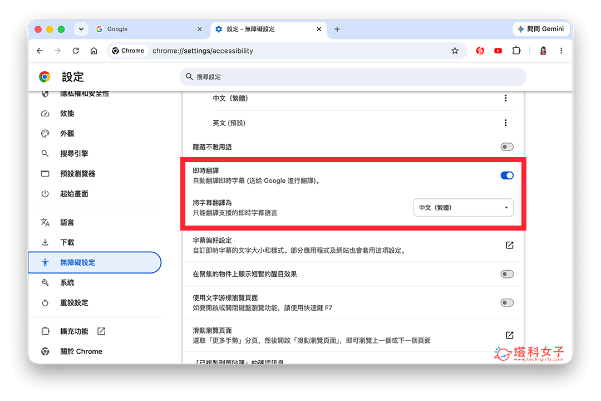Go back with the browser back arrow
The image size is (601, 401).
tap(40, 51)
